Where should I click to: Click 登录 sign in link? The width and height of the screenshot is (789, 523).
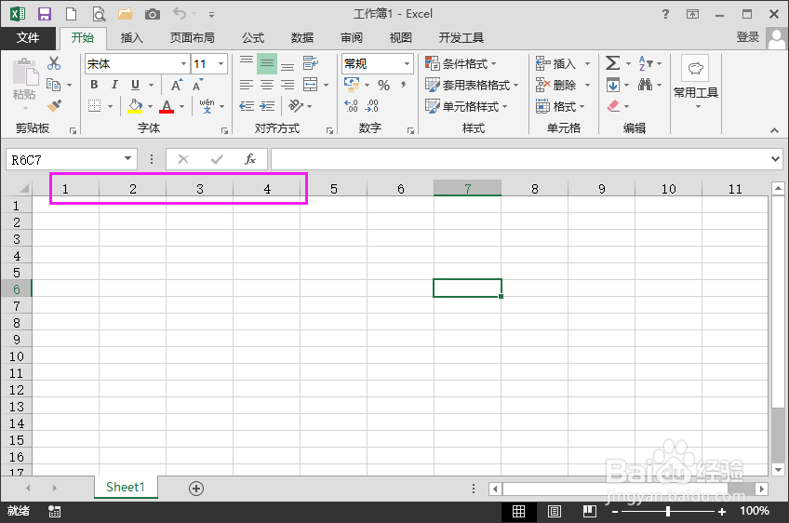point(748,36)
